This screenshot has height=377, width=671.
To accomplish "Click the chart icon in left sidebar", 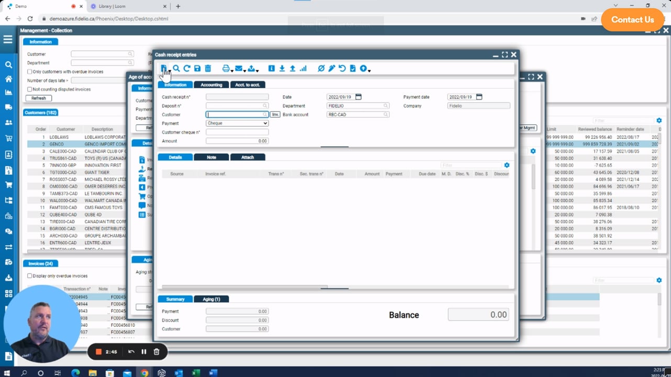I will [x=8, y=93].
